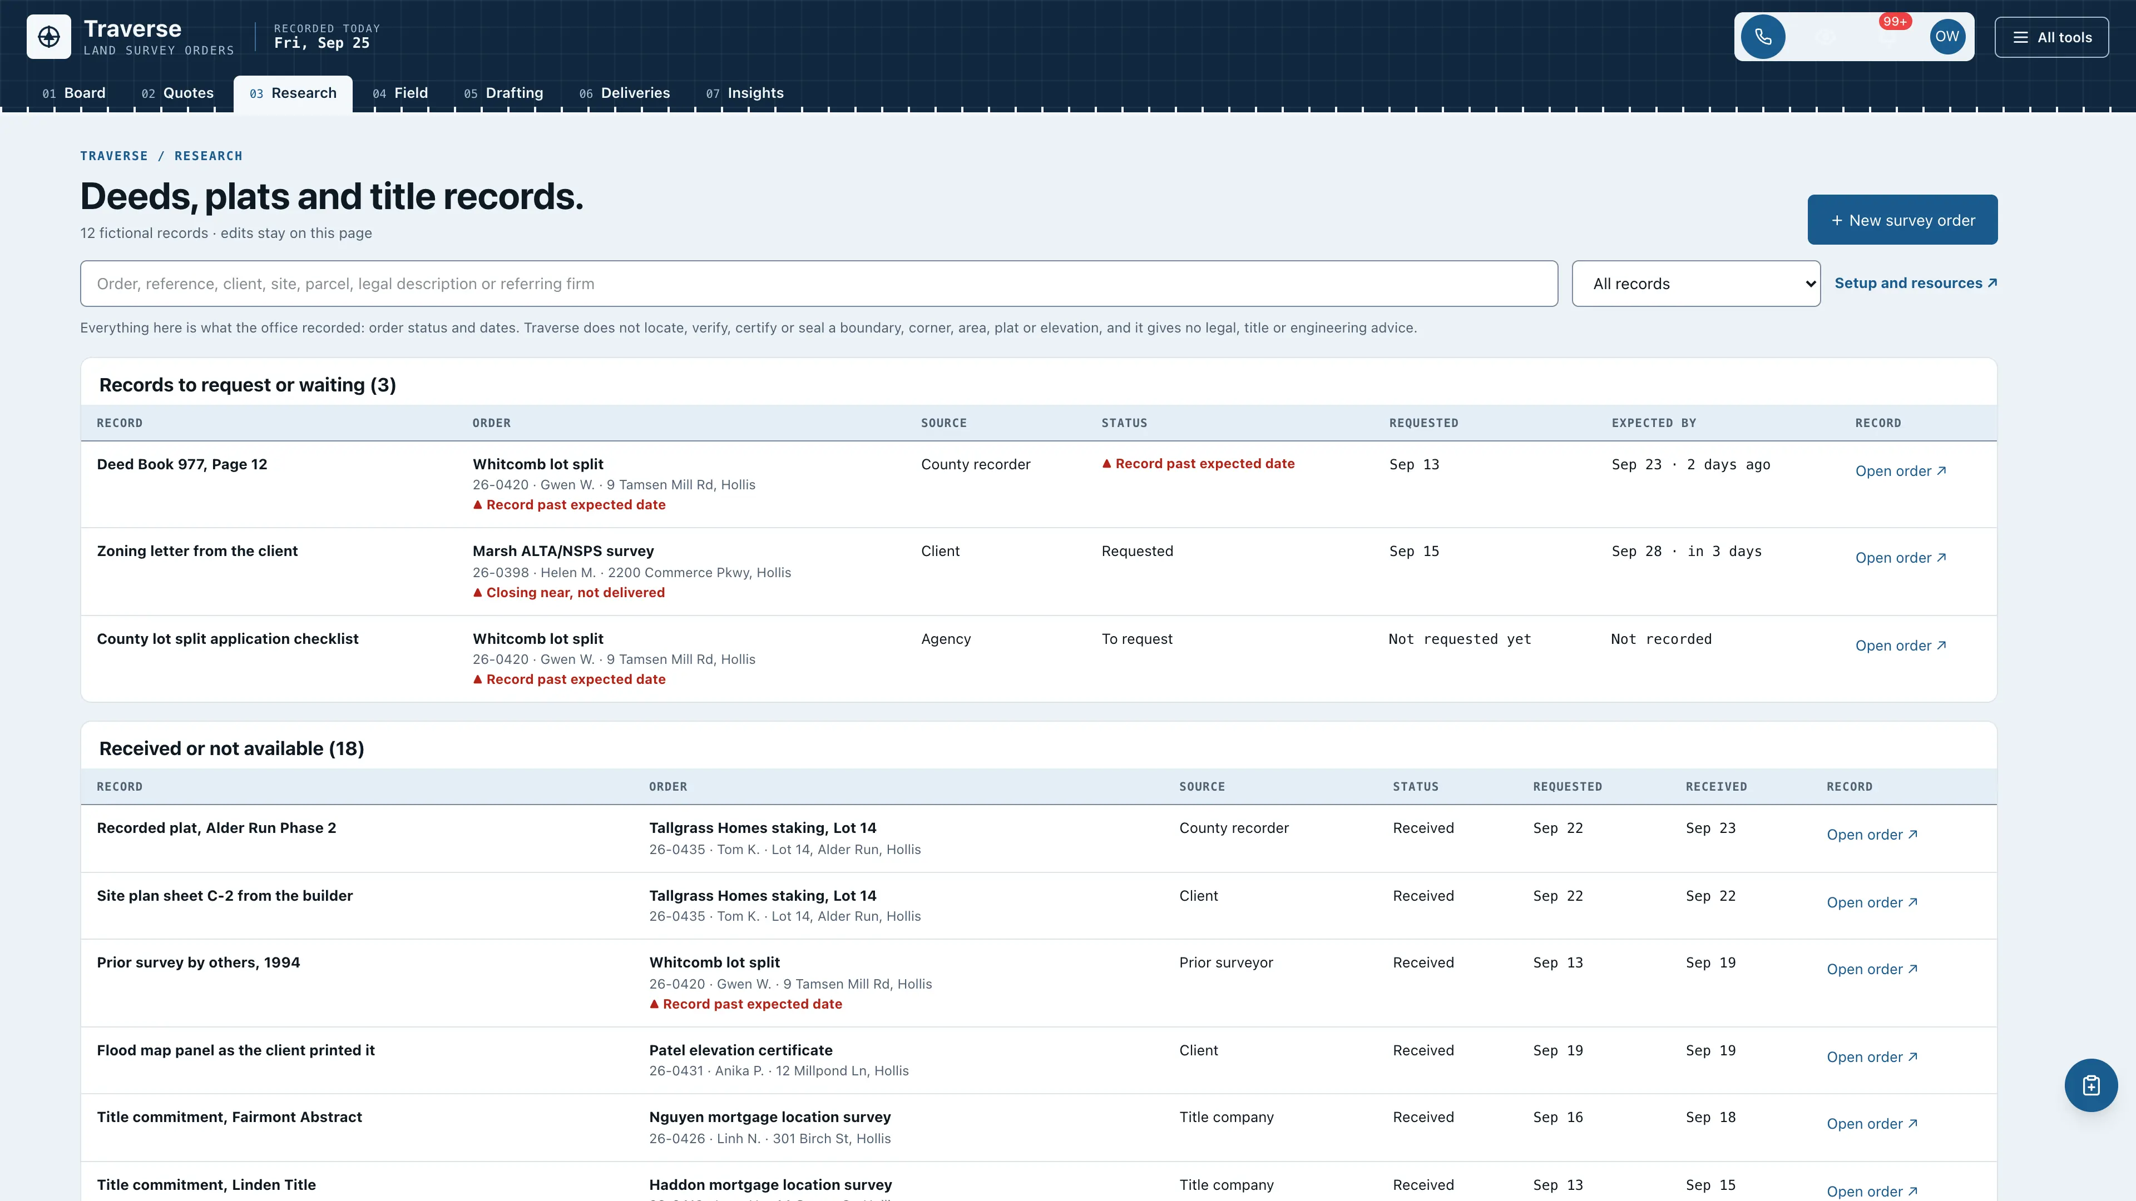Expand the All records filter dropdown
This screenshot has width=2136, height=1201.
(1695, 284)
